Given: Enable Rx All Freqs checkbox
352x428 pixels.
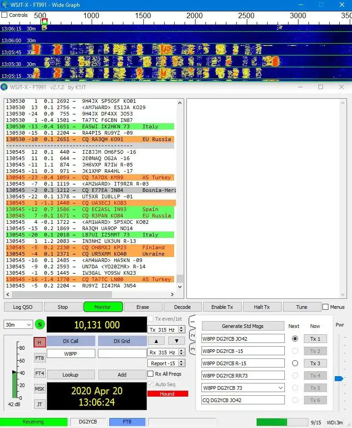Looking at the screenshot, I should pos(150,374).
